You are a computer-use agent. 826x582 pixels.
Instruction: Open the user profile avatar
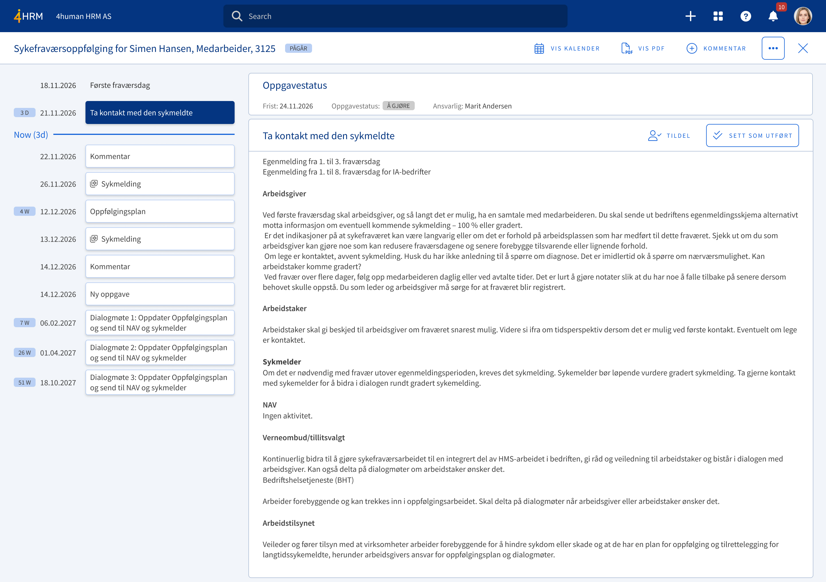(802, 16)
